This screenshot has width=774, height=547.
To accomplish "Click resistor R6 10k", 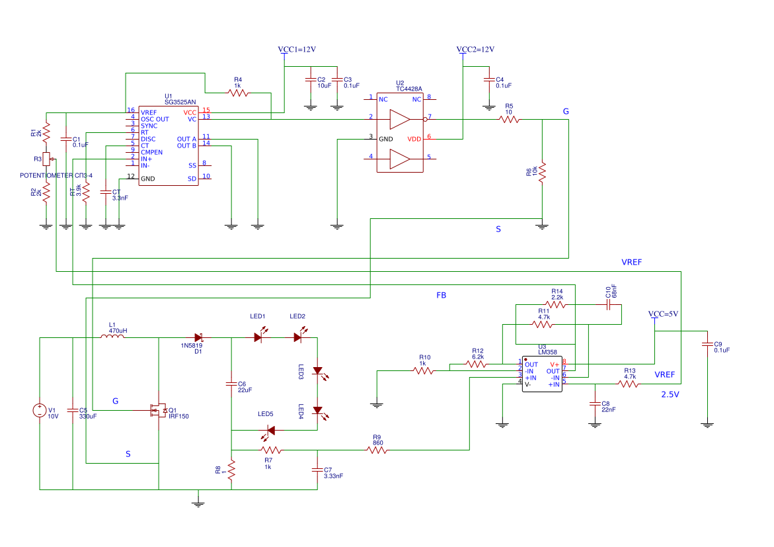I will click(542, 172).
